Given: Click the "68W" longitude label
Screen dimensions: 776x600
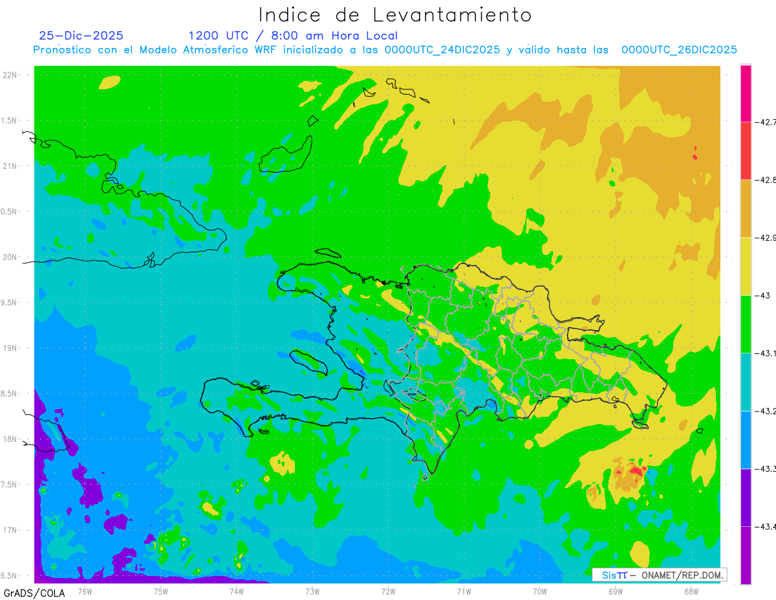Looking at the screenshot, I should click(691, 591).
